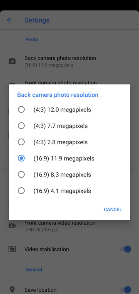Viewport: 139px width, 294px height.
Task: Toggle the Video stabilisation switch
Action: pyautogui.click(x=126, y=249)
